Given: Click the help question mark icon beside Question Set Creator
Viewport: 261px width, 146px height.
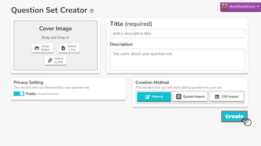Looking at the screenshot, I should (92, 11).
